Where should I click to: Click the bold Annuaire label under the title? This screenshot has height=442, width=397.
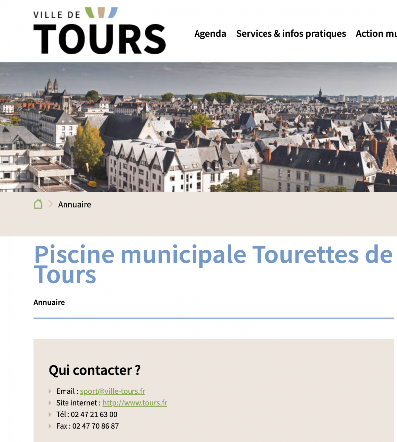(x=49, y=302)
